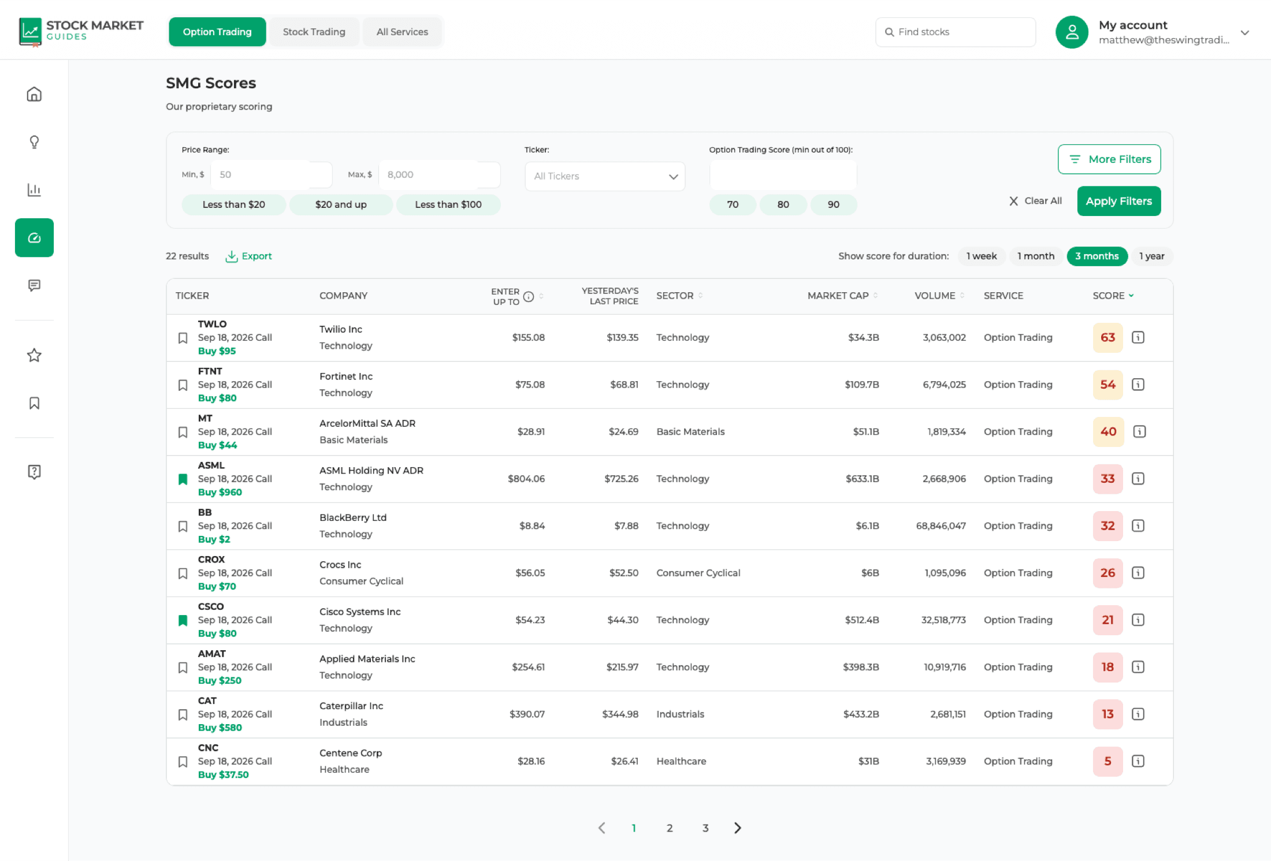
Task: Switch to Stock Trading tab
Action: pyautogui.click(x=314, y=32)
